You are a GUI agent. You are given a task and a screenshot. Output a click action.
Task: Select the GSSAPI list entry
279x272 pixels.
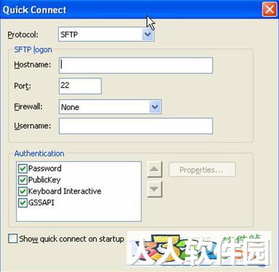click(x=41, y=203)
